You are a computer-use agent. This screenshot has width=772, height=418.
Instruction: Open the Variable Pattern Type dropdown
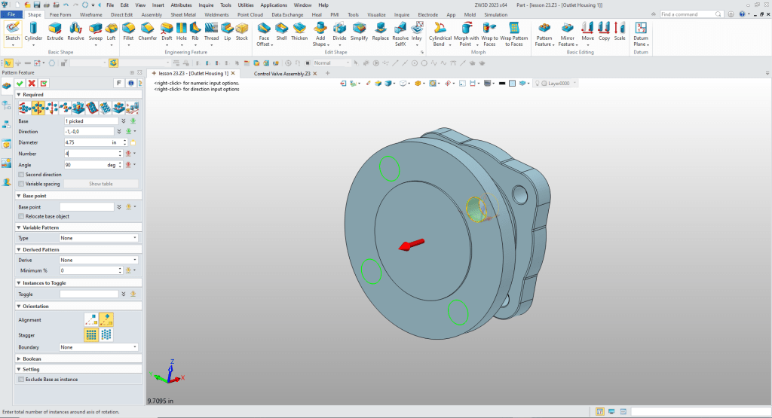pos(100,237)
